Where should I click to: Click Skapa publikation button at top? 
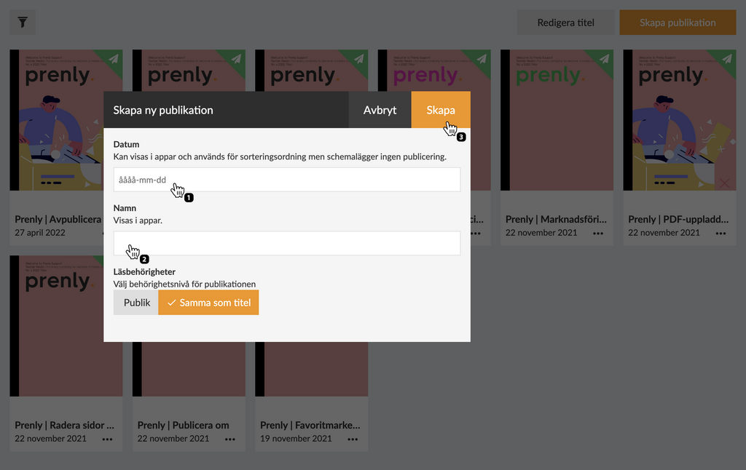tap(678, 23)
